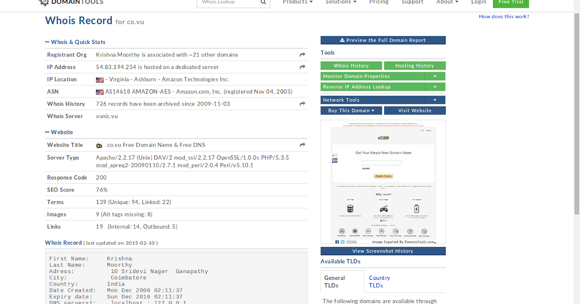Viewport: 580px width, 304px height.
Task: Open Buy This Domain dropdown
Action: [x=351, y=111]
